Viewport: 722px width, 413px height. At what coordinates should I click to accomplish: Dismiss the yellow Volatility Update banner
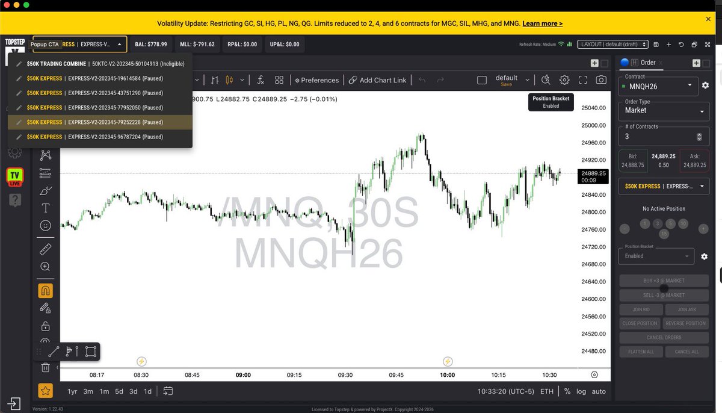(x=708, y=19)
